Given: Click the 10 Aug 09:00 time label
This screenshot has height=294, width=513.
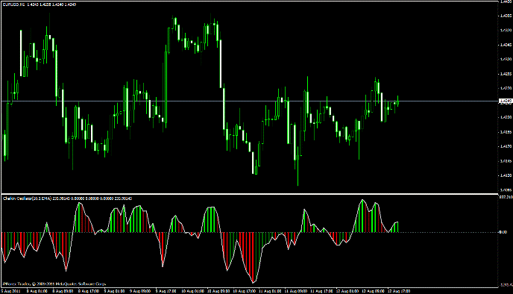Looking at the screenshot, I should point(218,291).
